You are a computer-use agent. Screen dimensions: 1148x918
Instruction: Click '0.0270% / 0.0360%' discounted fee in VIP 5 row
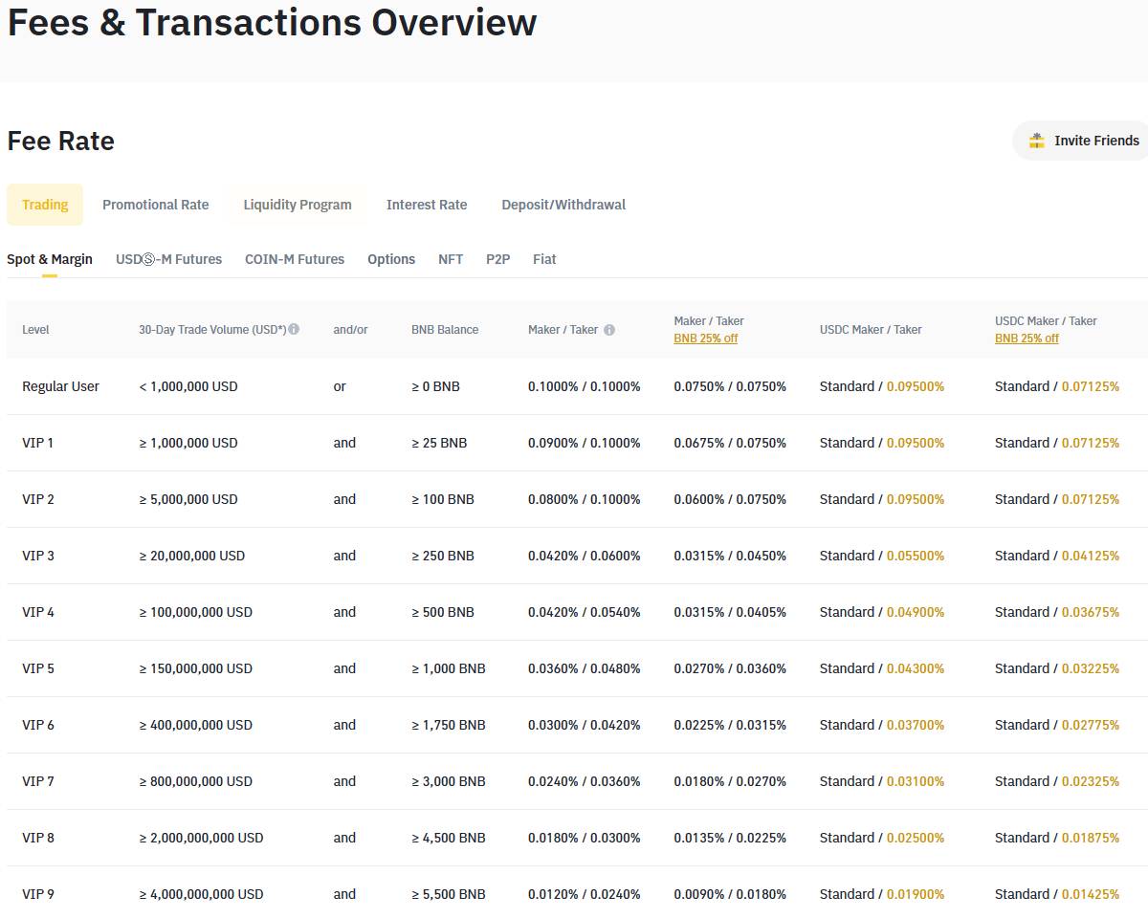pyautogui.click(x=730, y=668)
